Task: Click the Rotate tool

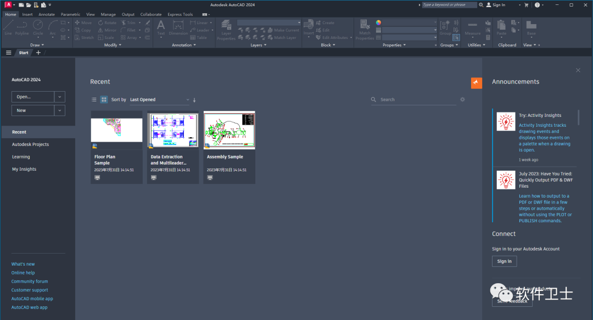Action: point(108,23)
